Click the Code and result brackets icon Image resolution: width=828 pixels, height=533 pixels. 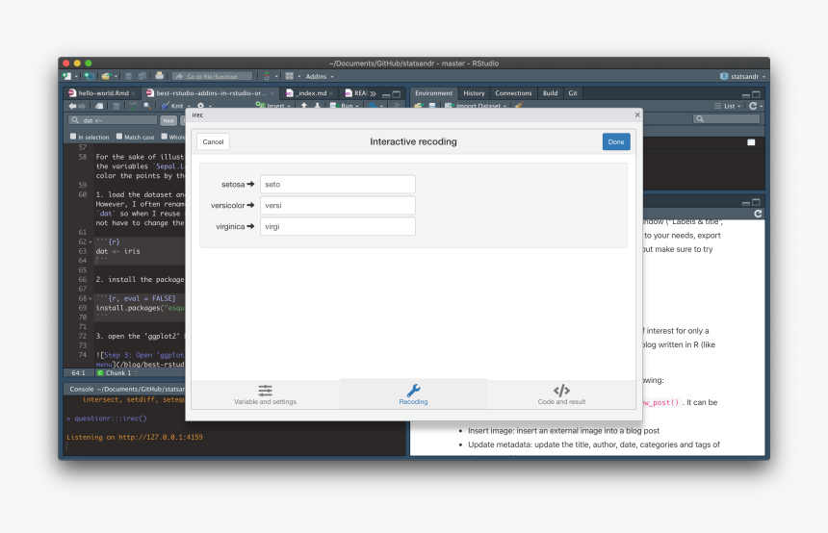(x=562, y=391)
